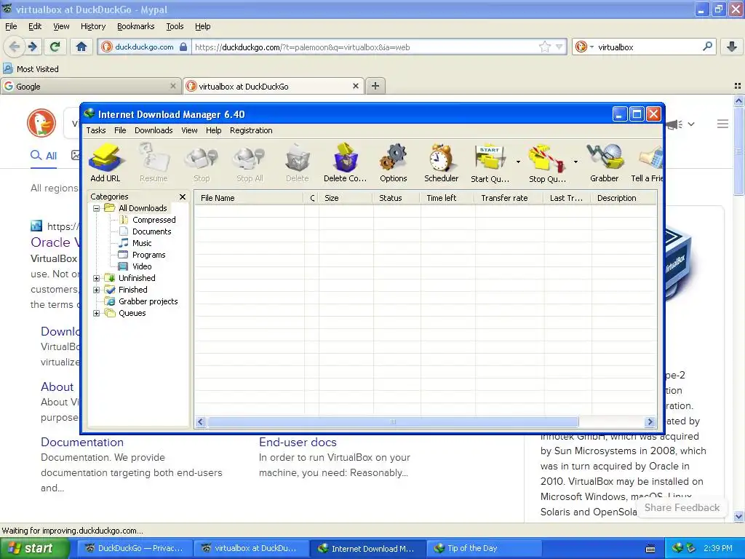Sort the list by the Size column

[346, 198]
